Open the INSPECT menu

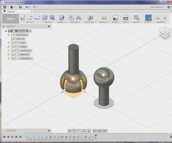coord(104,22)
